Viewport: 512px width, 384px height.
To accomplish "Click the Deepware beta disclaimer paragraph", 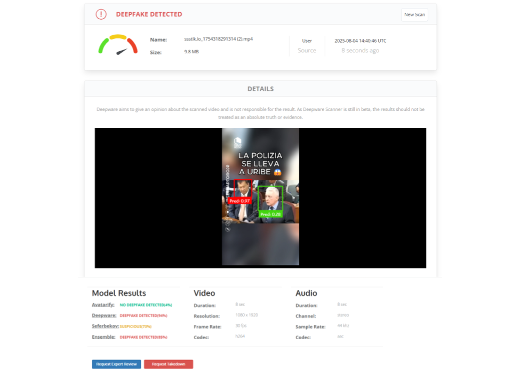I will point(261,113).
